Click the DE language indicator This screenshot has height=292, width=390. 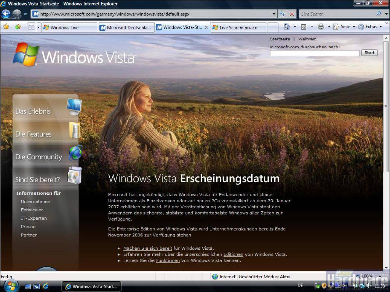point(300,286)
